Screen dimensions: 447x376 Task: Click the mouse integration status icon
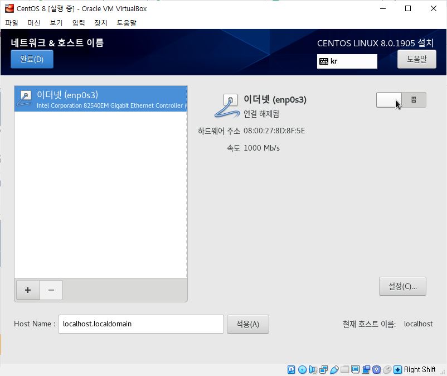387,369
